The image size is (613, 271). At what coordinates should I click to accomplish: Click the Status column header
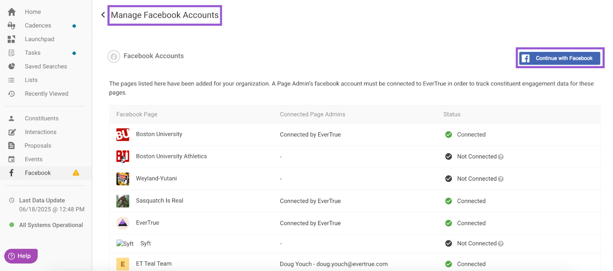(452, 114)
